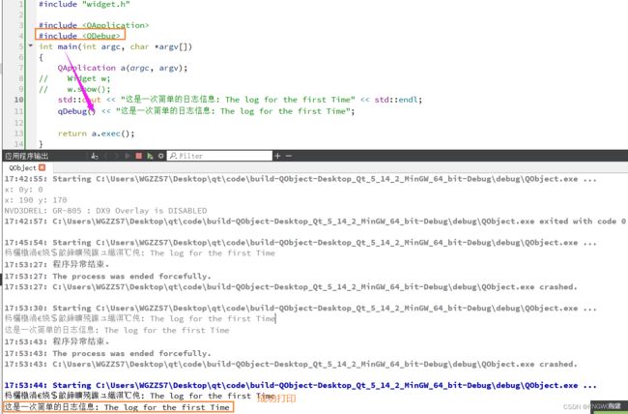
Task: Click 17:53:30 Starting QObject.exe line
Action: click(x=300, y=309)
